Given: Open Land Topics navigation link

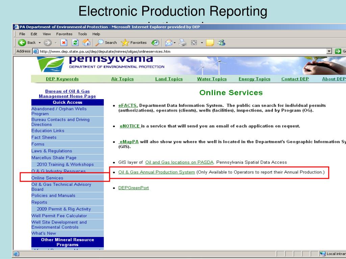Looking at the screenshot, I should click(169, 79).
